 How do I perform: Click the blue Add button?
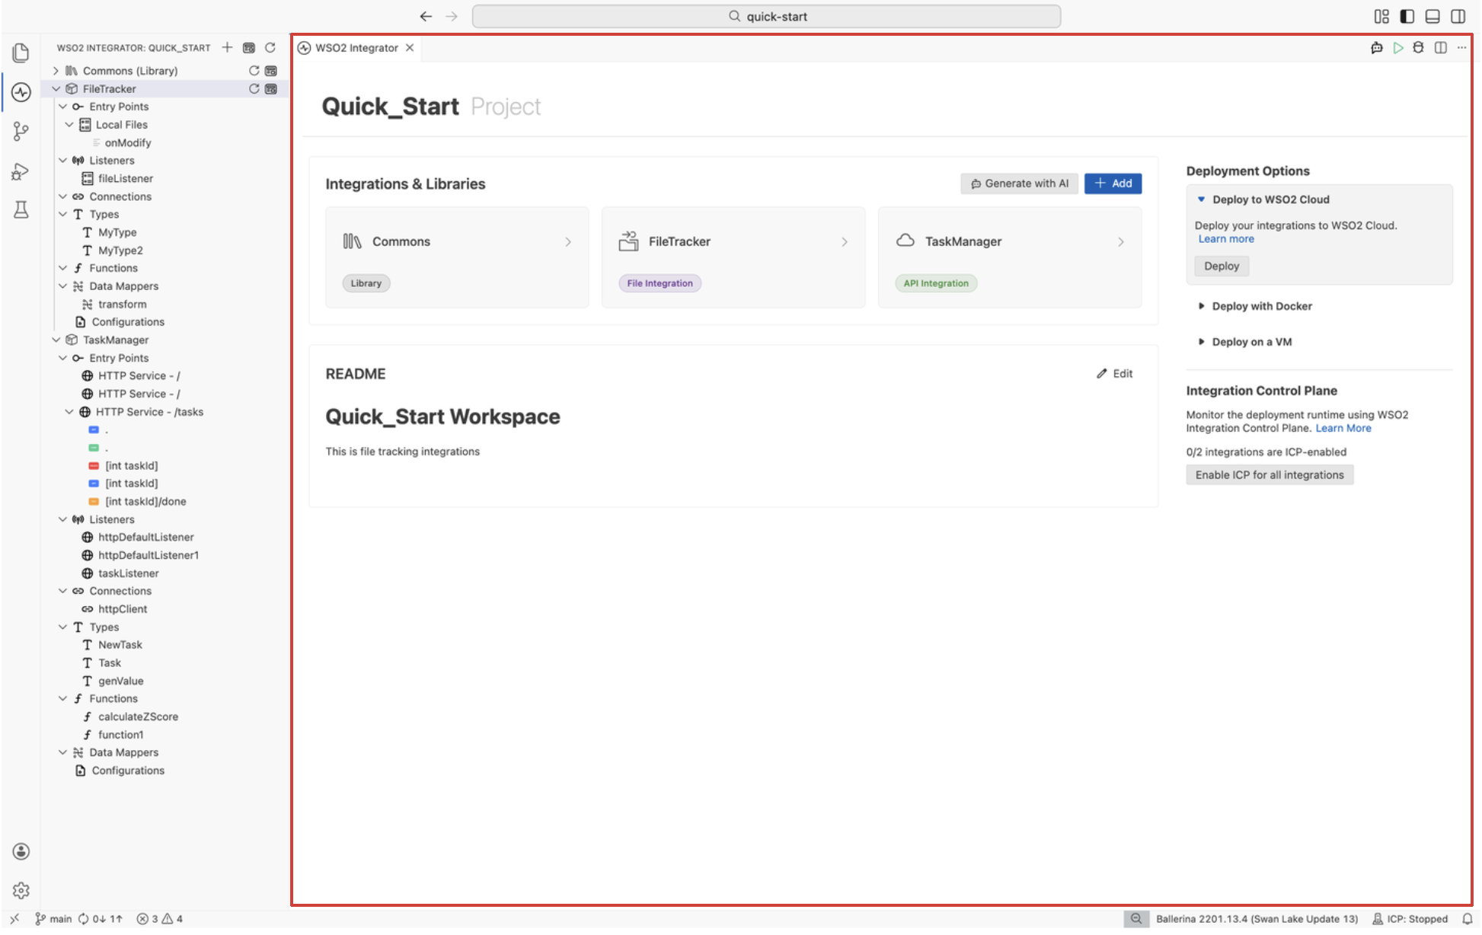(x=1113, y=183)
